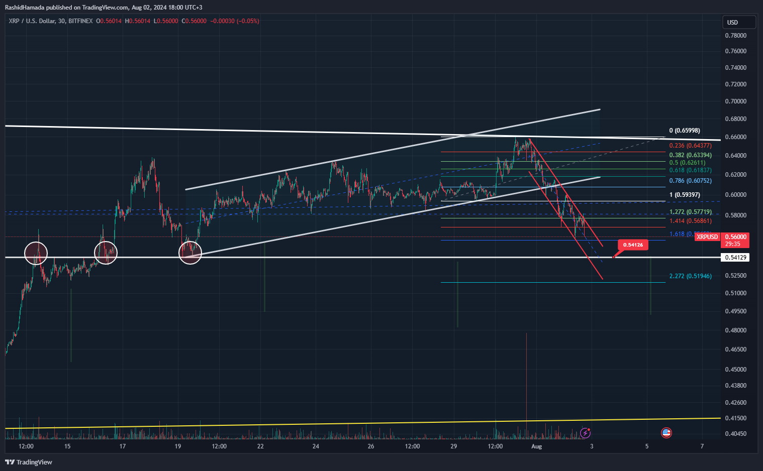763x471 pixels.
Task: Click the TradingView logo at the bottom
Action: 29,462
